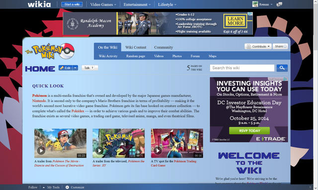
Task: Open the Contribute dropdown
Action: click(x=258, y=46)
